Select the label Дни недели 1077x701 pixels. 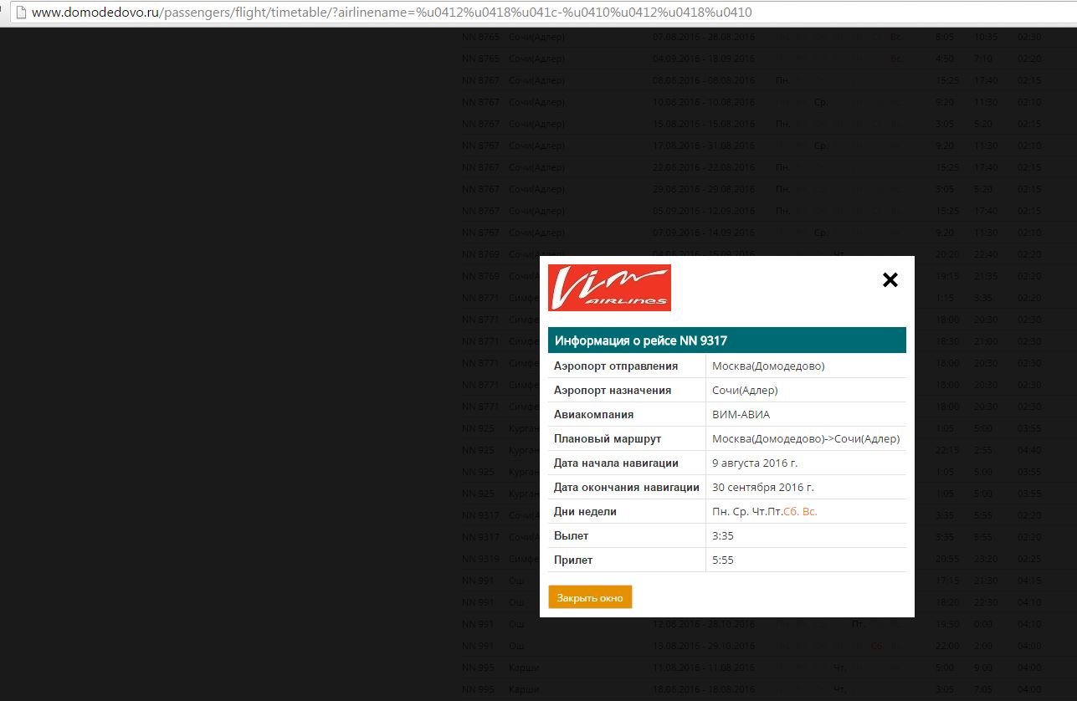tap(585, 512)
